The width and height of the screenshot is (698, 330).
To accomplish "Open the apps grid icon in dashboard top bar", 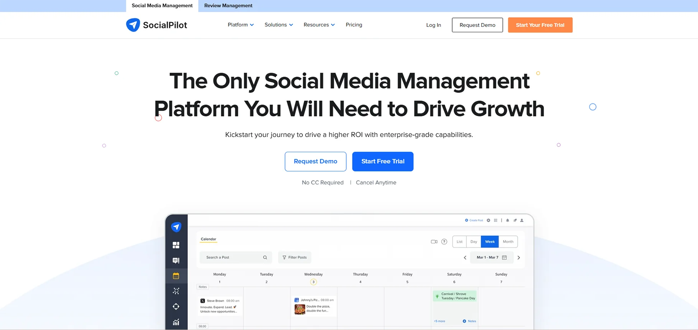I will pos(496,220).
